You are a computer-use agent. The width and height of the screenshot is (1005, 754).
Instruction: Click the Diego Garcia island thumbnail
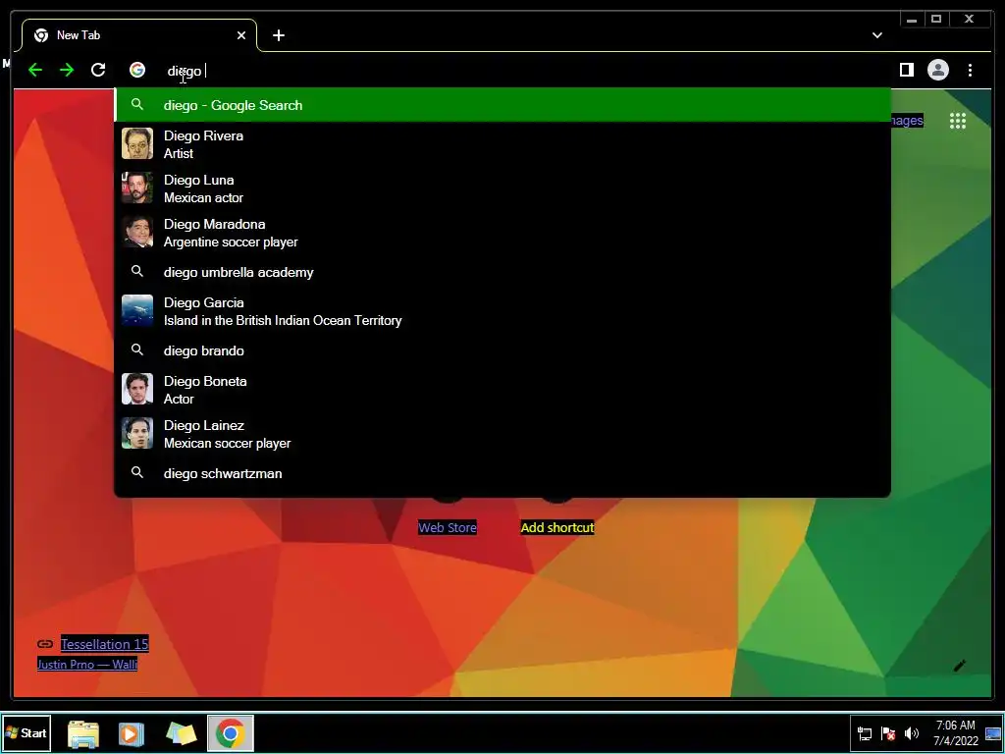pyautogui.click(x=137, y=310)
